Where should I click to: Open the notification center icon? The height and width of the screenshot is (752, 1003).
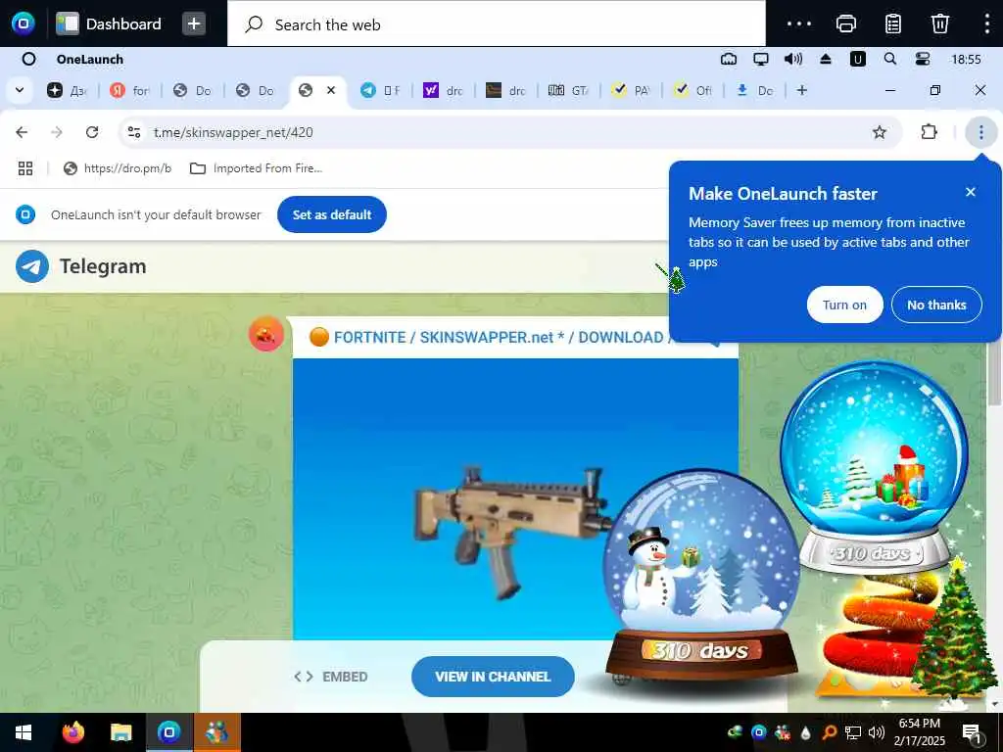[x=972, y=732]
